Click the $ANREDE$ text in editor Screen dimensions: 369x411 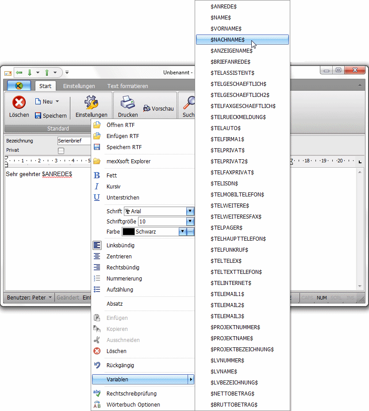click(x=57, y=174)
